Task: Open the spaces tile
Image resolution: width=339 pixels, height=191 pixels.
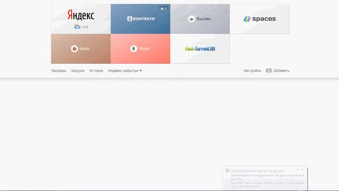Action: (260, 19)
